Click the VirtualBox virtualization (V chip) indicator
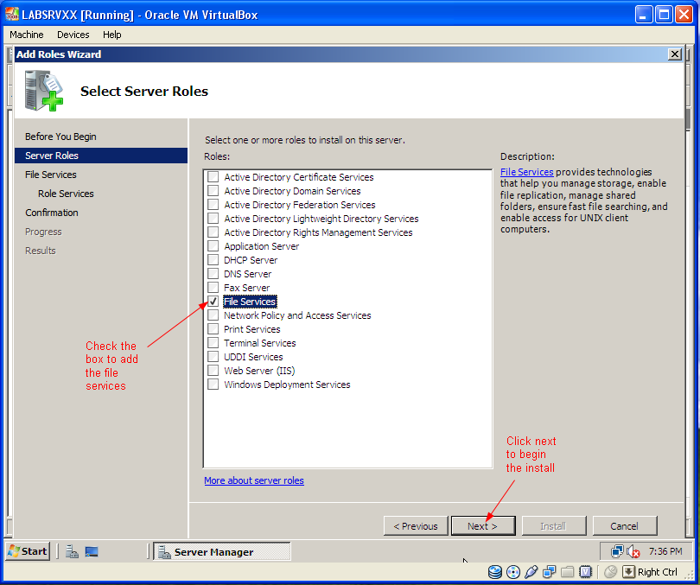Image resolution: width=700 pixels, height=585 pixels. click(x=585, y=572)
